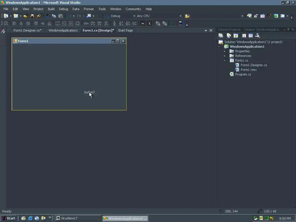Open the Toolbox auto-hide side tab
296x222 pixels.
(3, 31)
